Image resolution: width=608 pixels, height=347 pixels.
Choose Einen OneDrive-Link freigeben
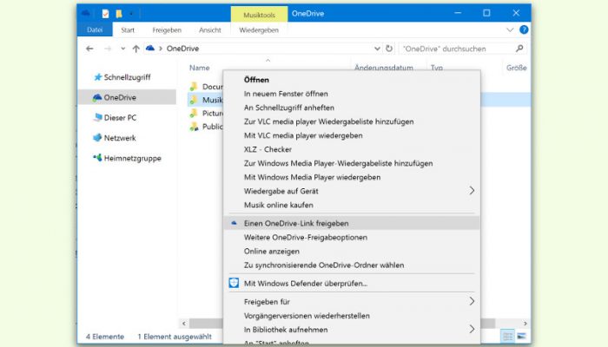(x=352, y=224)
